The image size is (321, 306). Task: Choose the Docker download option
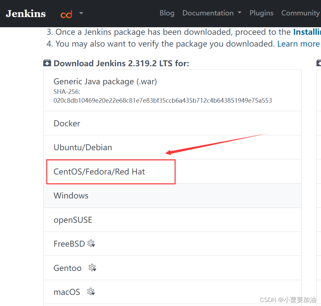click(x=172, y=123)
